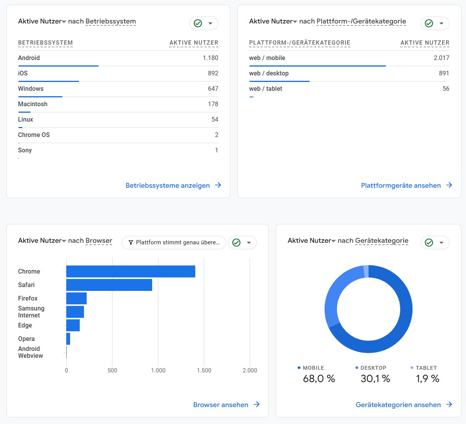Click green checkmark icon in Browser card
This screenshot has height=424, width=466.
point(236,243)
